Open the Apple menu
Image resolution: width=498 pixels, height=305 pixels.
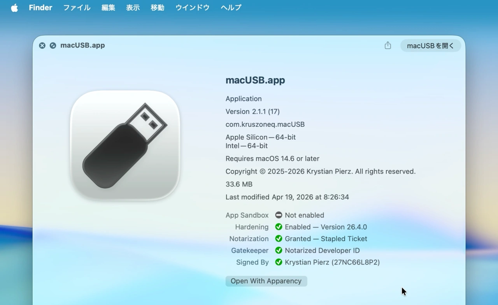(14, 7)
